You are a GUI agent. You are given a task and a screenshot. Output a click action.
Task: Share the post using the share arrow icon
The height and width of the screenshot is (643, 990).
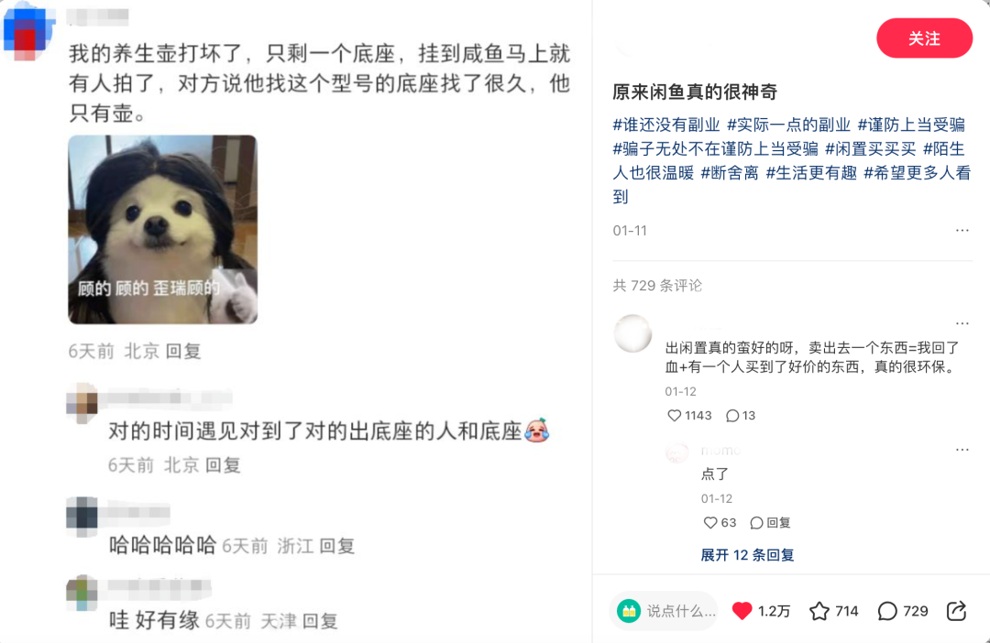click(956, 611)
